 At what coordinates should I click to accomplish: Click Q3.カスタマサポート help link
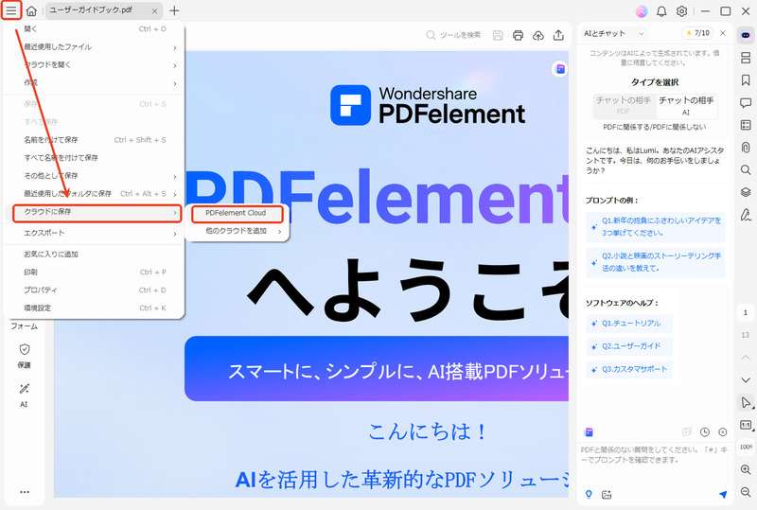(x=629, y=369)
